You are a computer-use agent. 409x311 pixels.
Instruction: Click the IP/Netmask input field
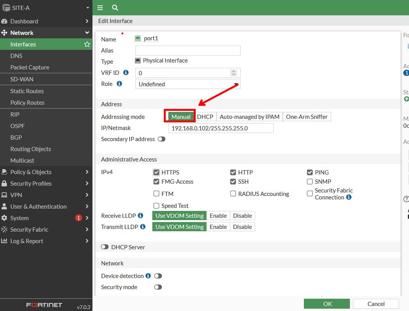[x=221, y=128]
